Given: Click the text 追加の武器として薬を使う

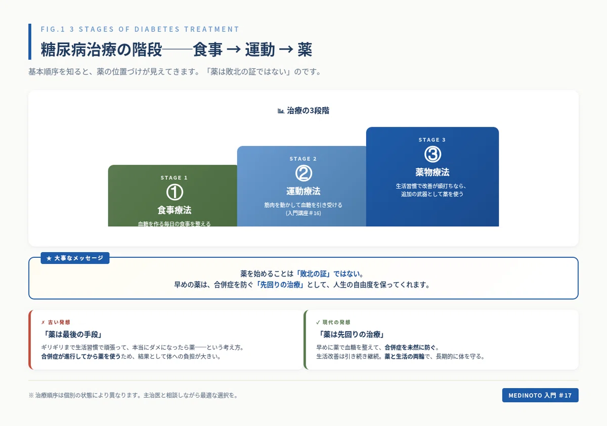Looking at the screenshot, I should click(x=432, y=194).
